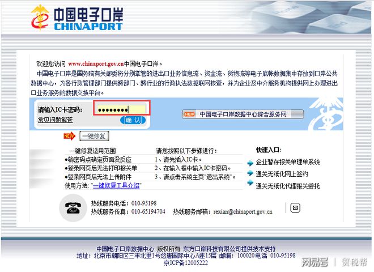Click the 一键修复适用范围 heading
Image resolution: width=374 pixels, height=272 pixels.
click(92, 151)
